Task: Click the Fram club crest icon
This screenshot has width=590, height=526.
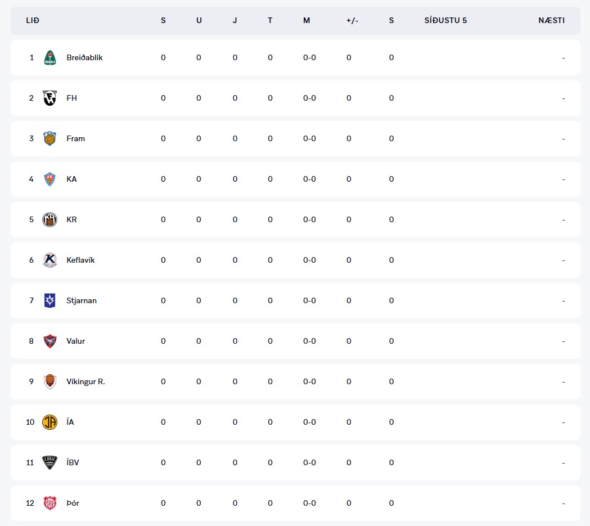Action: pyautogui.click(x=50, y=138)
